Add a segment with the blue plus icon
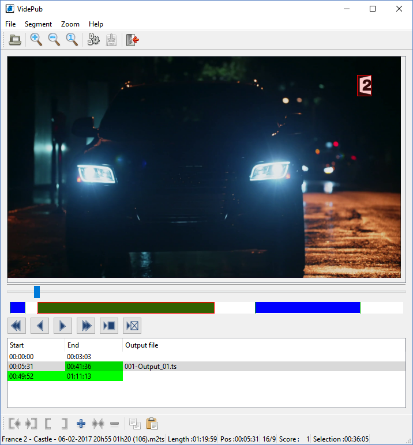 [x=81, y=424]
